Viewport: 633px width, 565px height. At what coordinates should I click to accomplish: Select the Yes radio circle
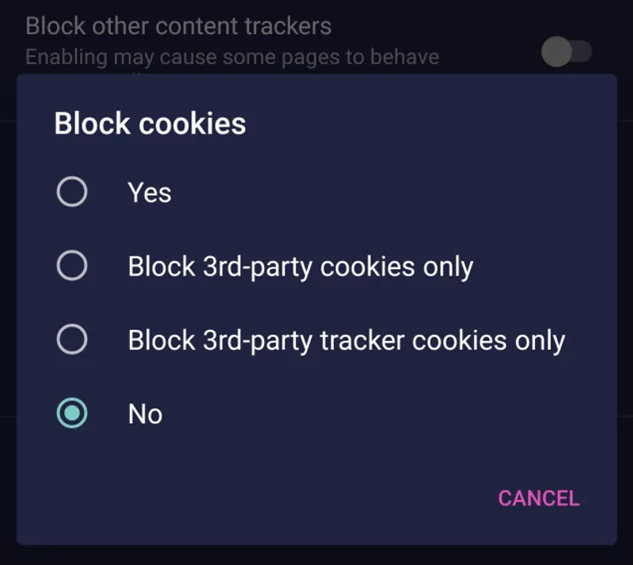(x=72, y=192)
